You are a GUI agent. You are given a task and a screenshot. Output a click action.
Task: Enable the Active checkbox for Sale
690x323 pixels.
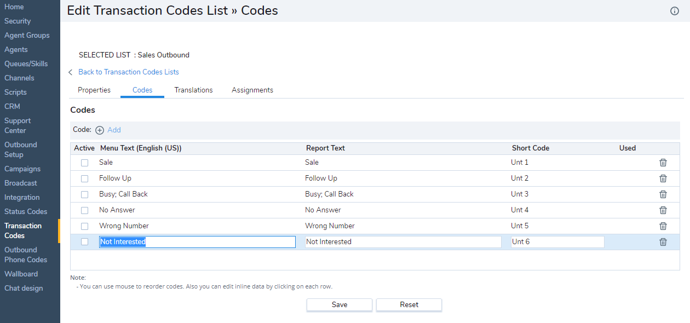coord(84,163)
